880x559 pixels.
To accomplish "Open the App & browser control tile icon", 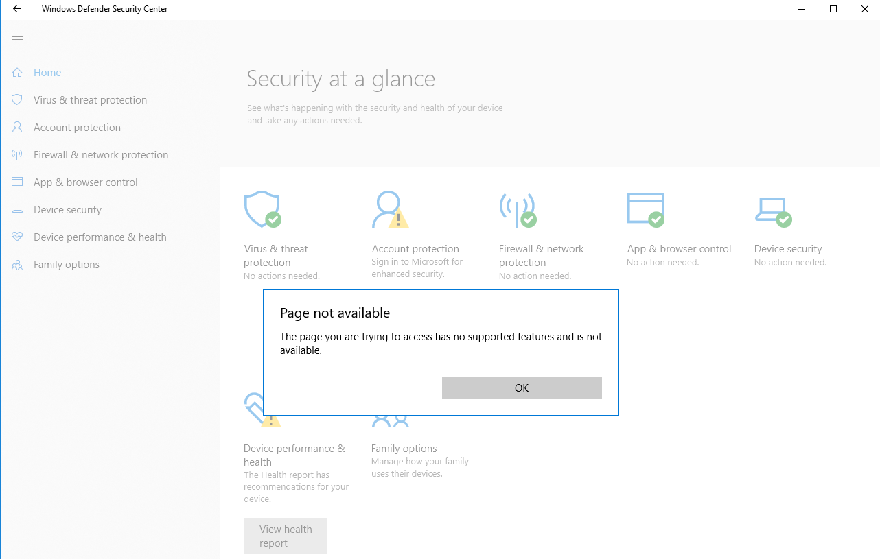I will click(x=646, y=210).
